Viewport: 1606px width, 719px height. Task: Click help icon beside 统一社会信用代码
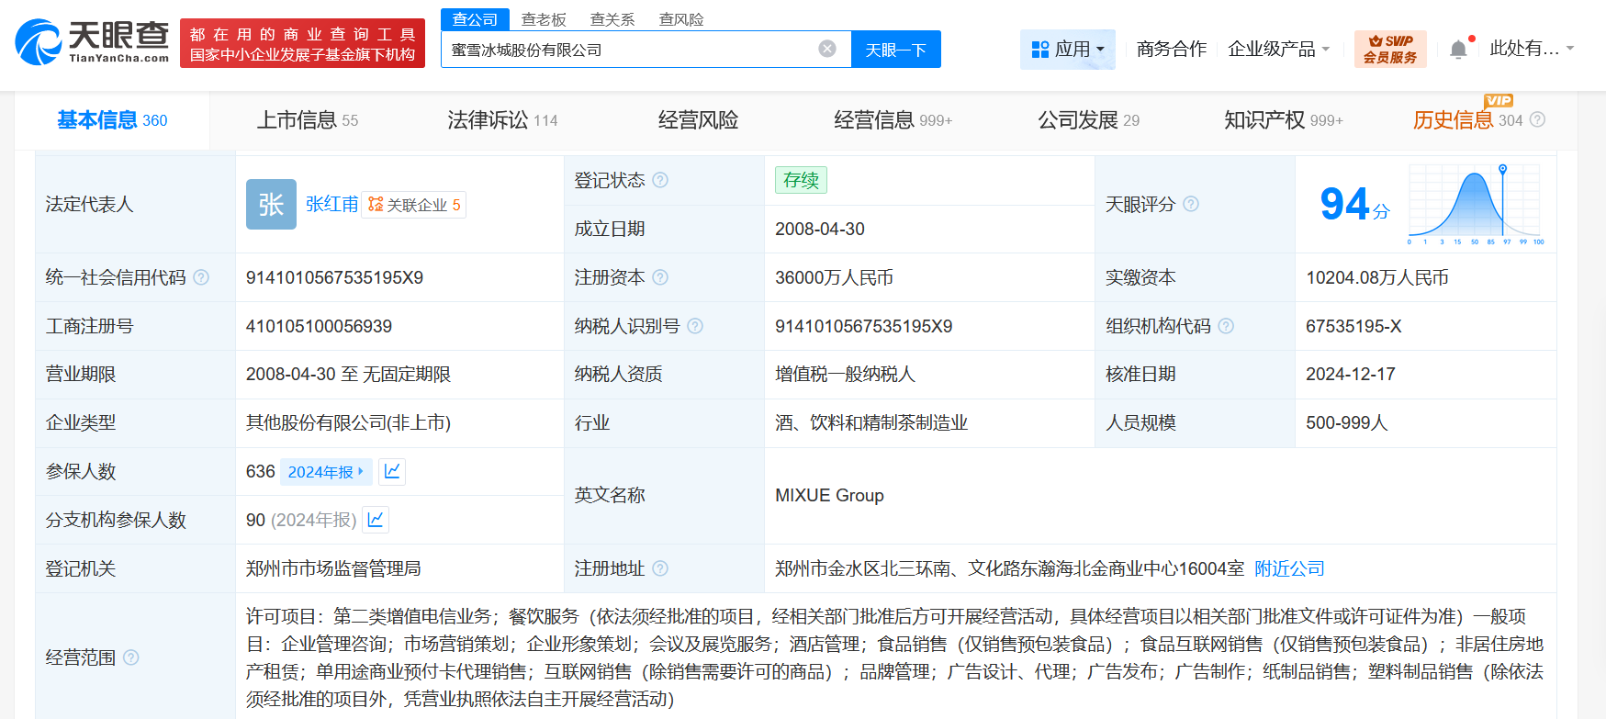pyautogui.click(x=201, y=277)
